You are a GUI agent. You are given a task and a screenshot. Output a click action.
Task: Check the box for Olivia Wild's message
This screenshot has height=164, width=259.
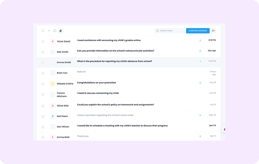click(43, 106)
